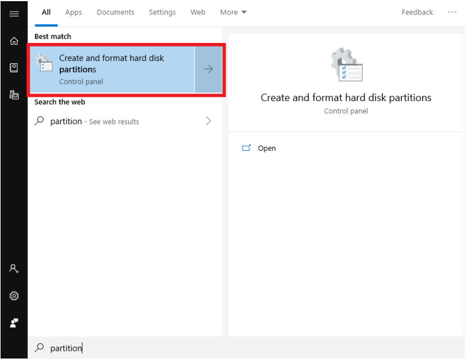
Task: Open the Notebook icon in the sidebar
Action: 14,68
